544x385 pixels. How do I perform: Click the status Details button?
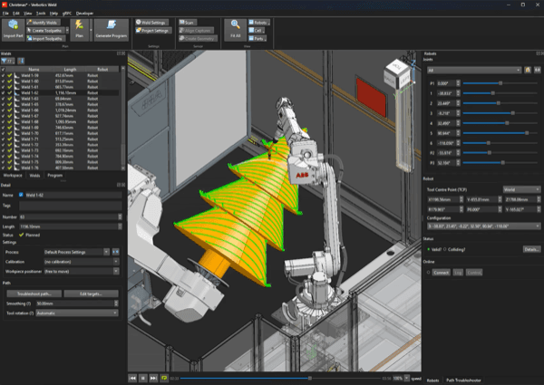pyautogui.click(x=531, y=249)
